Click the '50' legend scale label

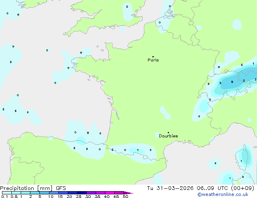(x=125, y=196)
